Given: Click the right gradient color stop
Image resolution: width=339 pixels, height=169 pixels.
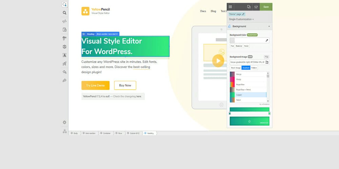Looking at the screenshot, I should tap(270, 113).
